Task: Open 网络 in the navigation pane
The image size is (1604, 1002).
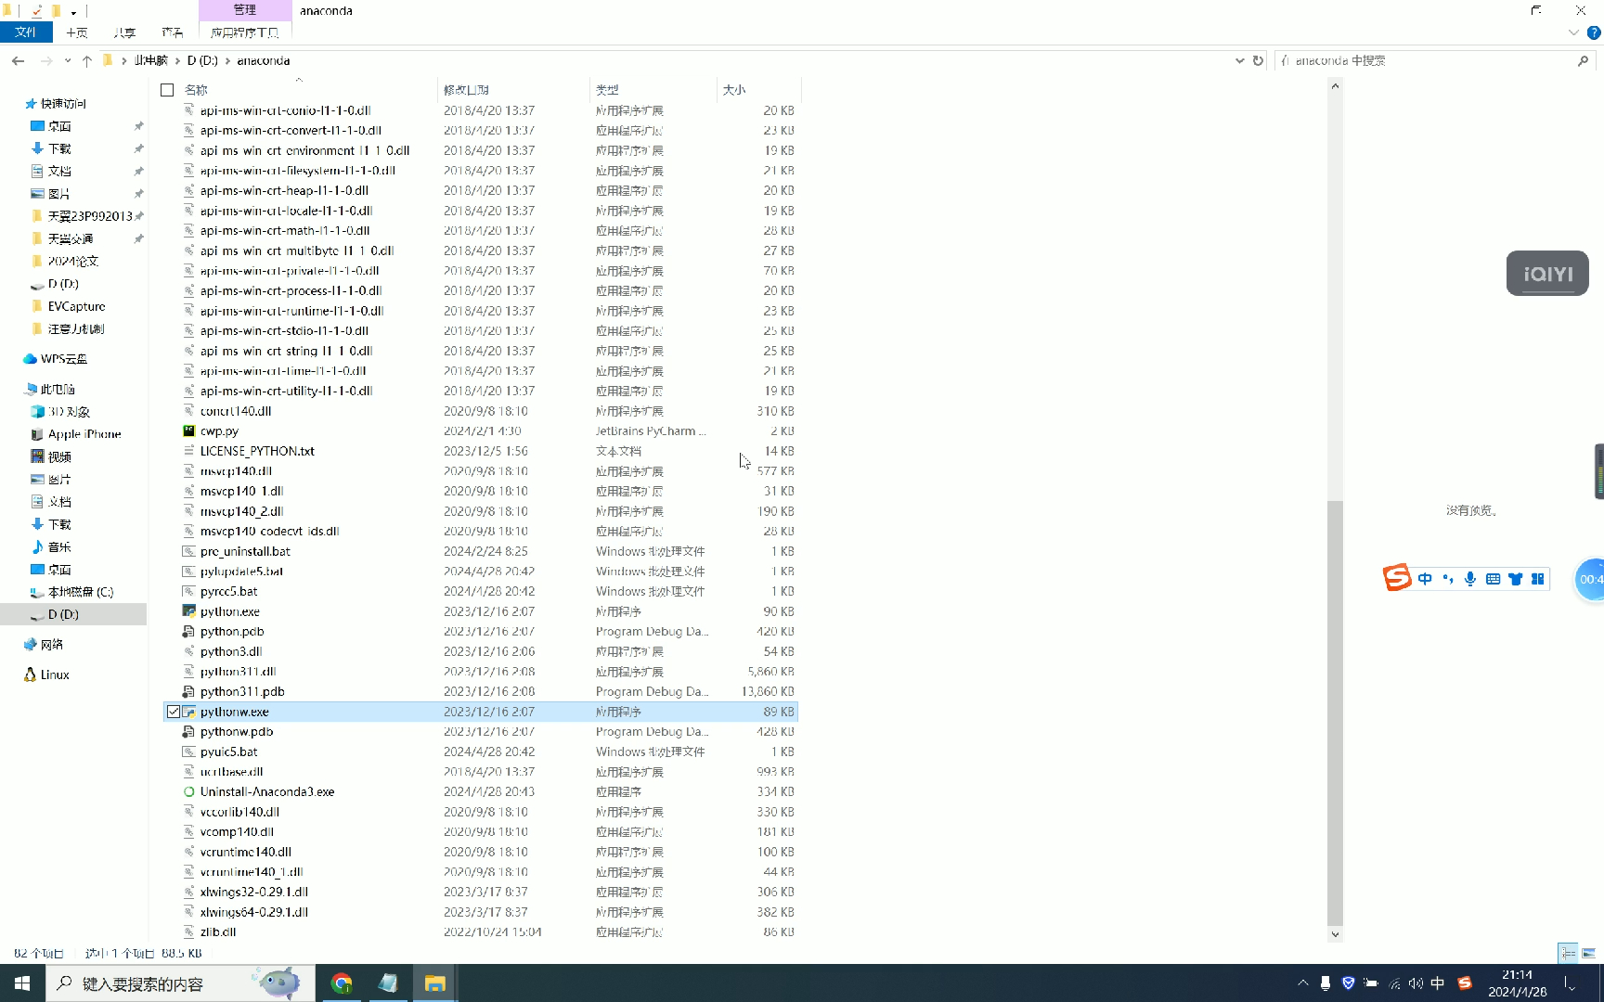Action: coord(44,645)
